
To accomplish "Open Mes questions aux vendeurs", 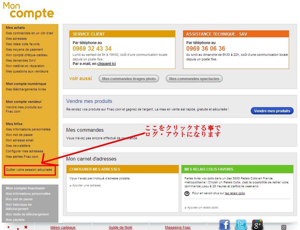I will pyautogui.click(x=27, y=71).
